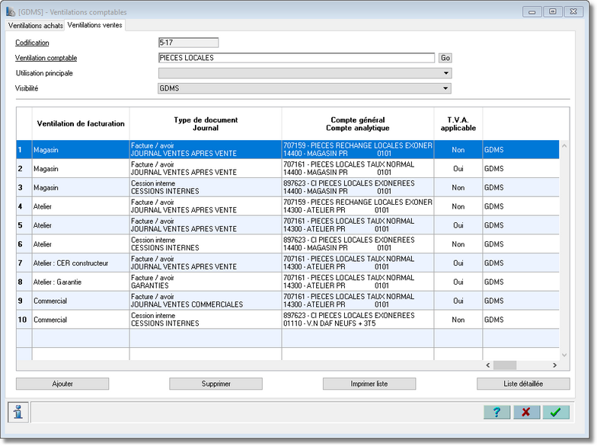Click the application icon in the title bar
Screen dimensions: 597x446
pyautogui.click(x=11, y=12)
